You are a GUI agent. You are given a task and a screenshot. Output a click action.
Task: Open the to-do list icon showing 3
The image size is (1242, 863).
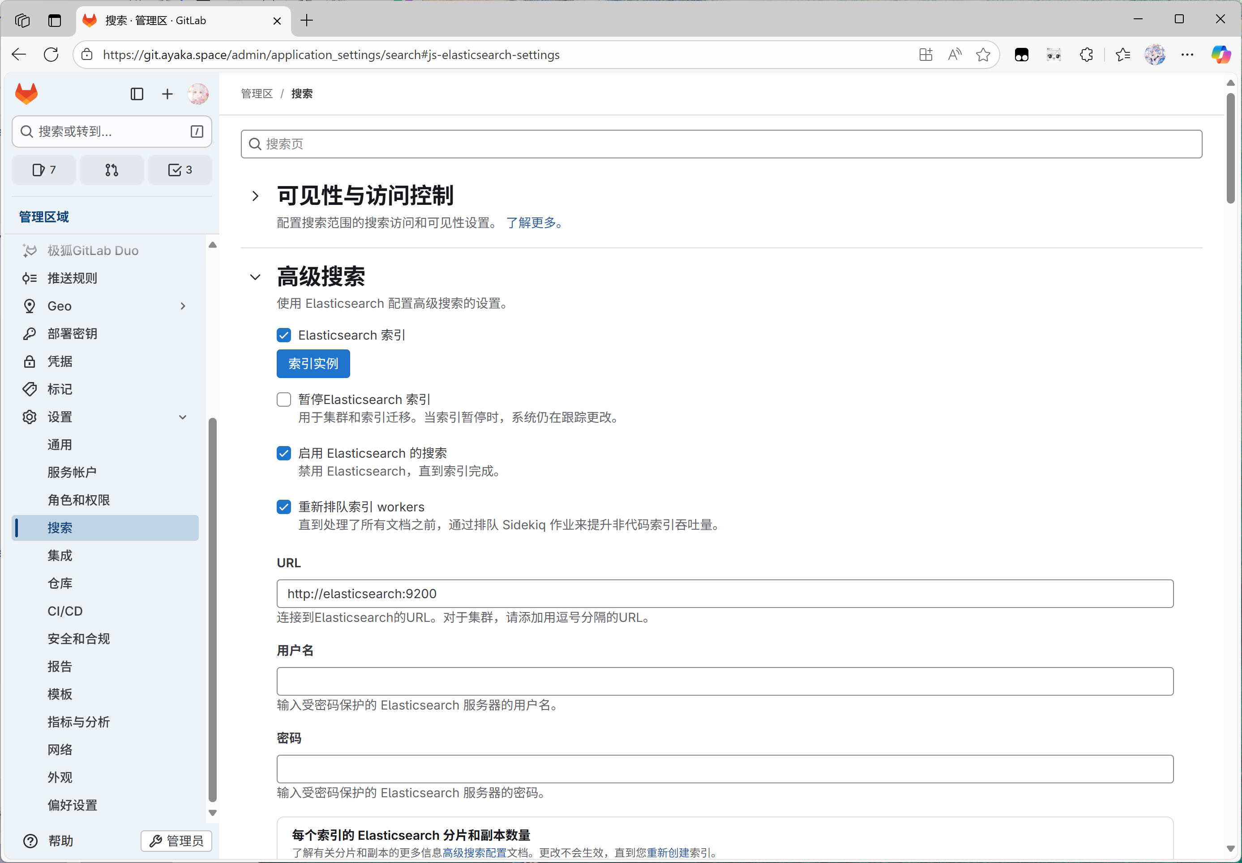click(x=179, y=170)
